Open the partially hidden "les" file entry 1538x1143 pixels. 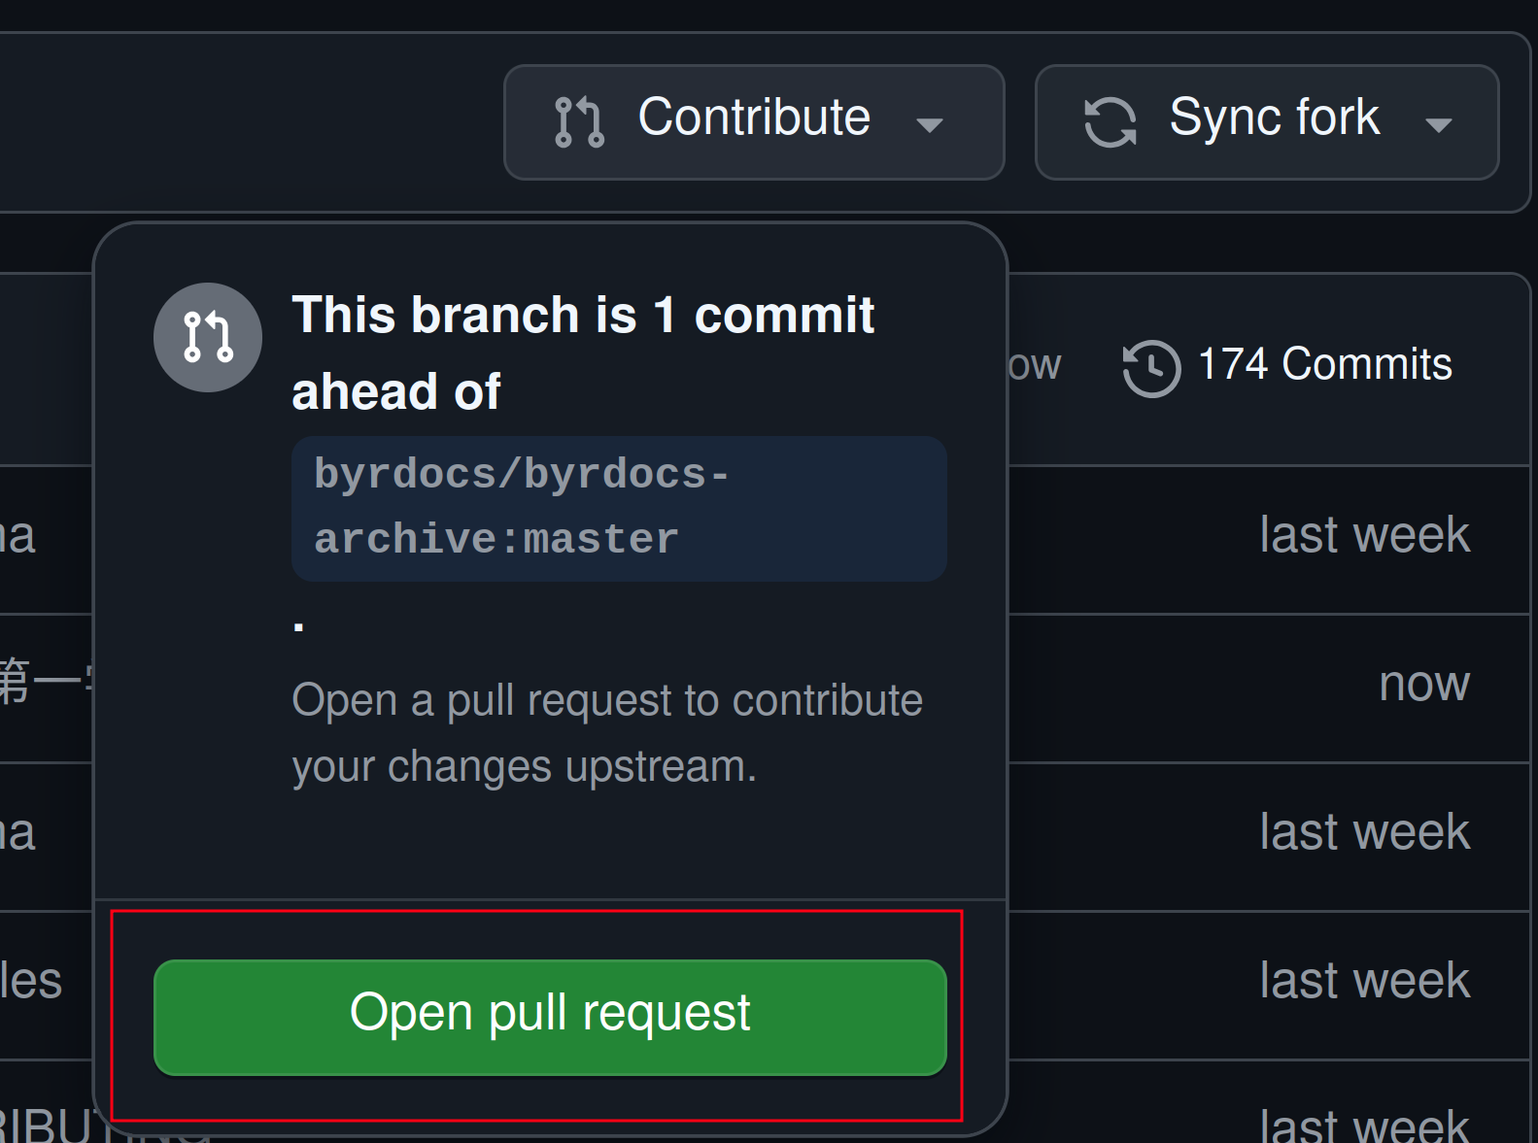click(31, 981)
